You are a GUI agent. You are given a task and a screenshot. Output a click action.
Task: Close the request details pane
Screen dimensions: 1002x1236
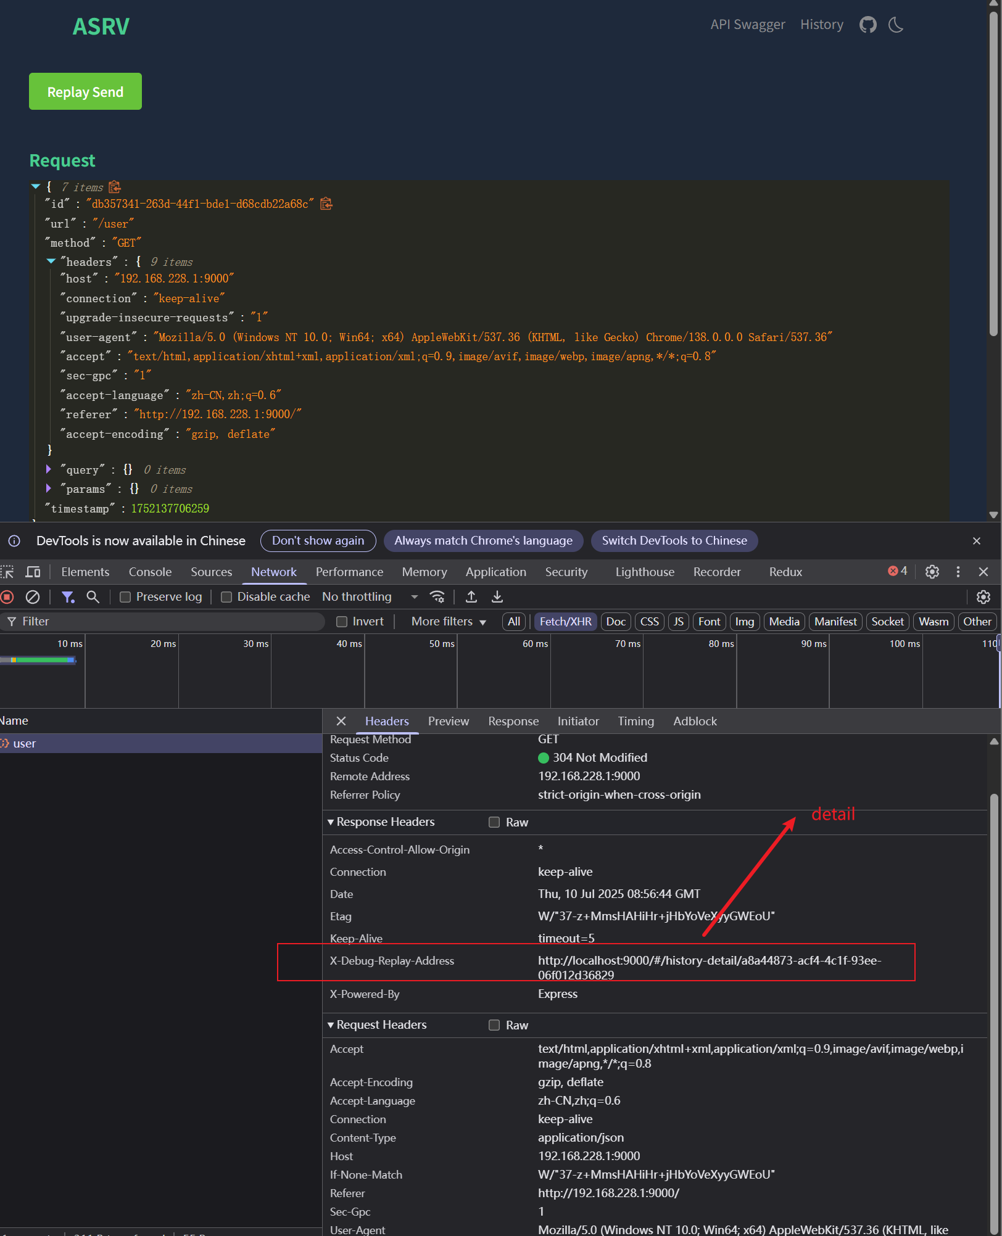click(x=341, y=721)
